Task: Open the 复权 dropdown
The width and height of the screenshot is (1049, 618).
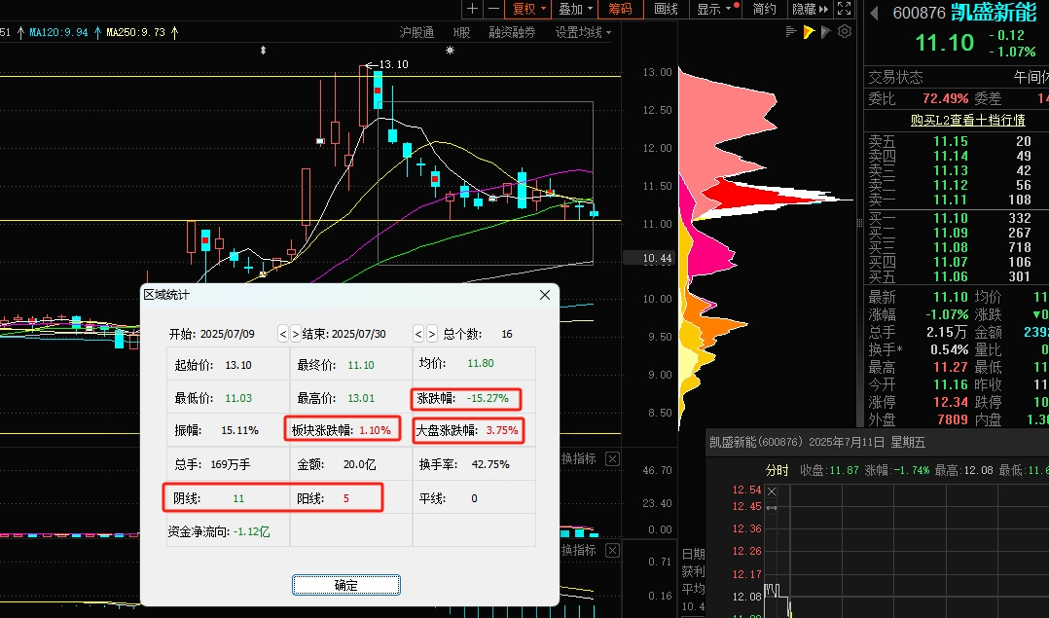Action: (529, 9)
